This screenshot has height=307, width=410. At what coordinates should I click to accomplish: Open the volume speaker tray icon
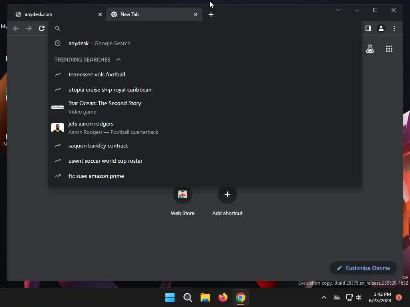(x=359, y=297)
